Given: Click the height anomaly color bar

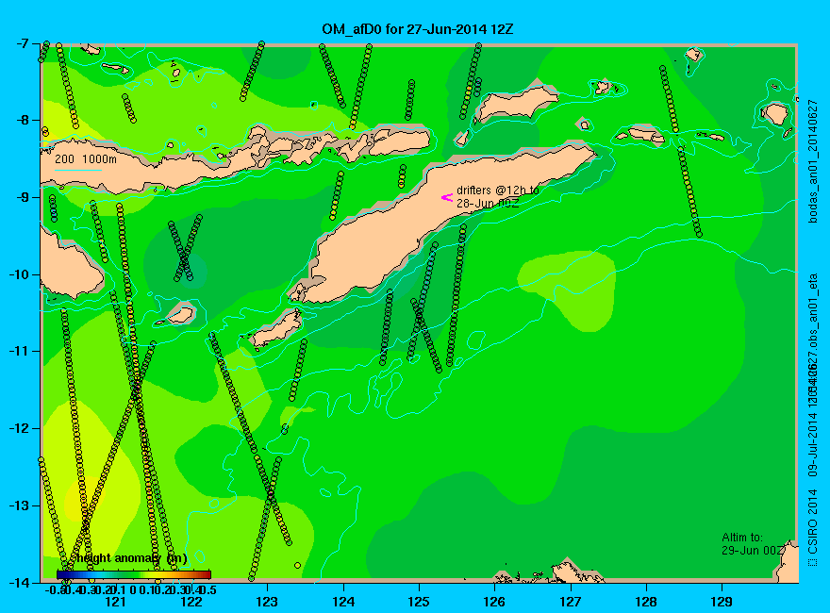Looking at the screenshot, I should coord(134,574).
